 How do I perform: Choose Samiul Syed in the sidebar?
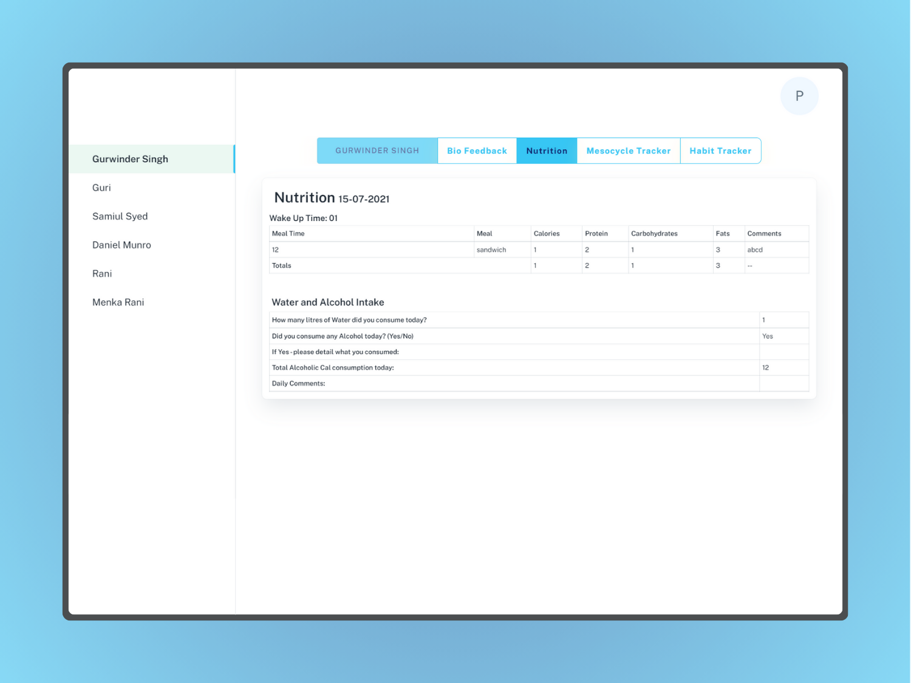(120, 216)
